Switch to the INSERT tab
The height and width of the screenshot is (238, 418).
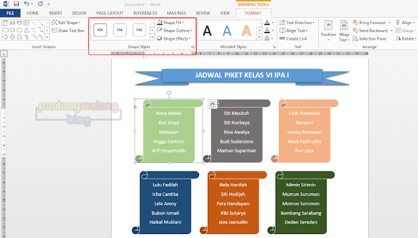point(55,13)
